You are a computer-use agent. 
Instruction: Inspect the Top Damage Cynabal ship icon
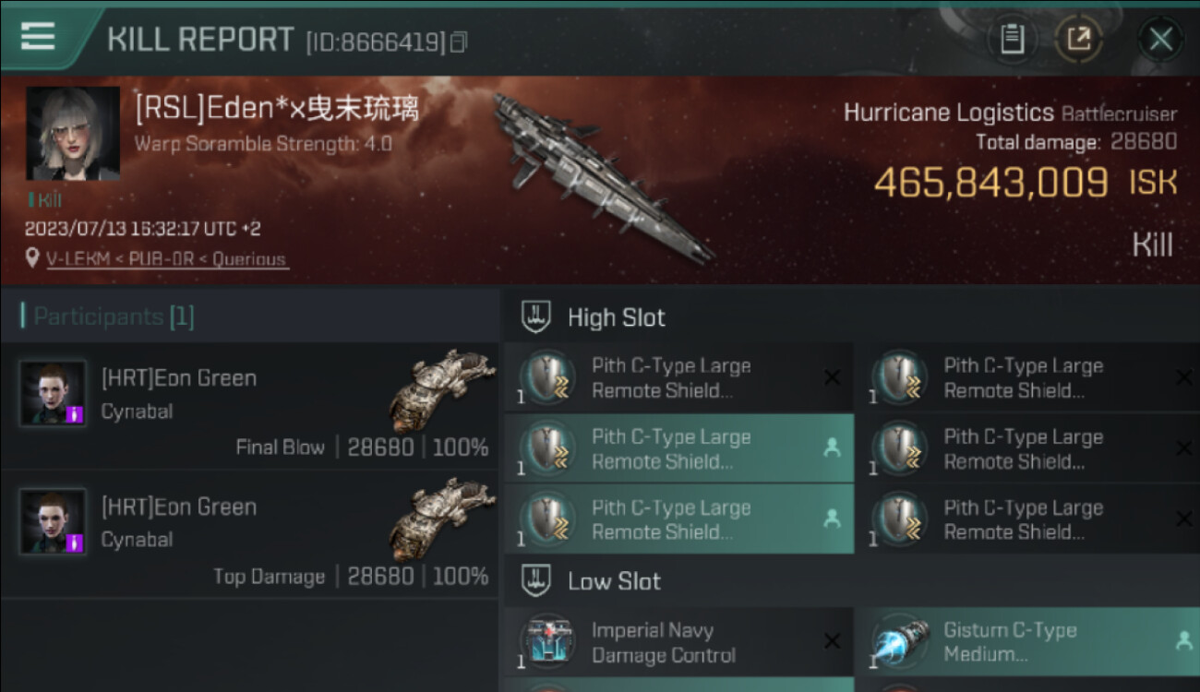(441, 519)
